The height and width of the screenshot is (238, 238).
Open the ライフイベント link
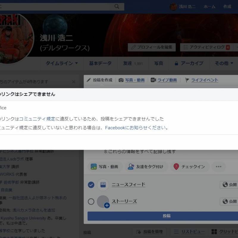[x=205, y=80]
